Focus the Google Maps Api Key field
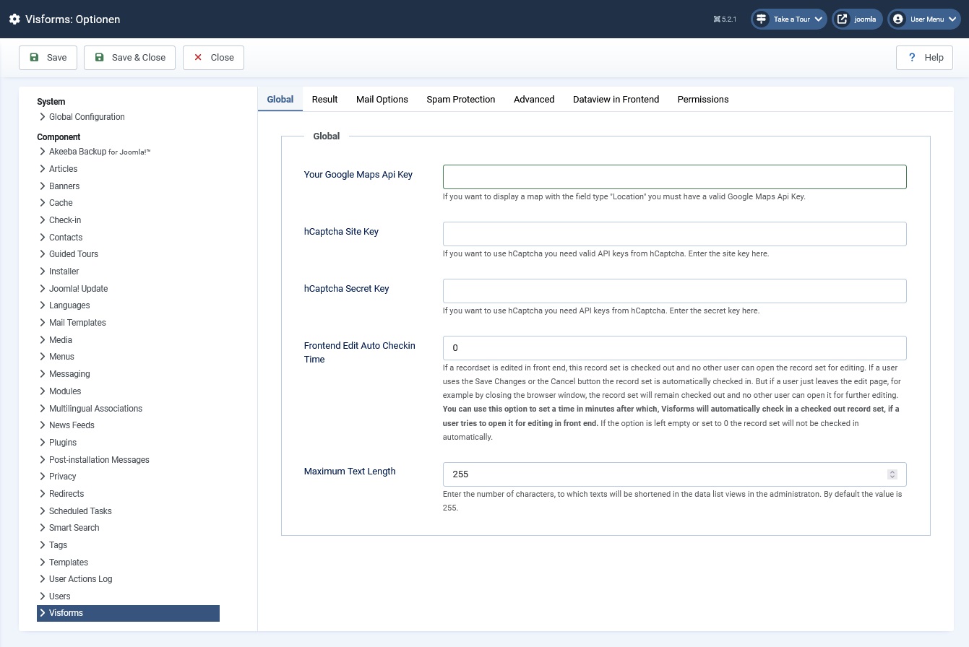 click(674, 177)
